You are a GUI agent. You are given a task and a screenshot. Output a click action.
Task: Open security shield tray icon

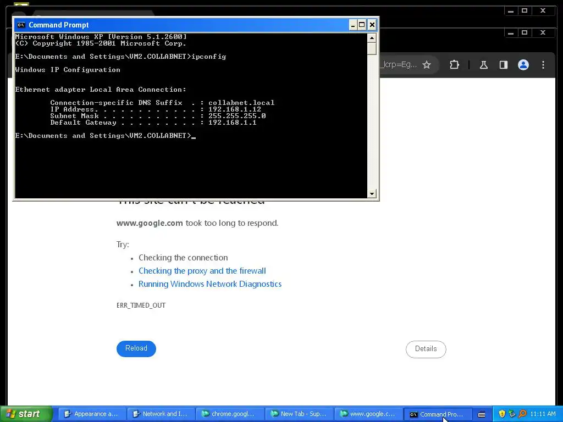[x=502, y=414]
